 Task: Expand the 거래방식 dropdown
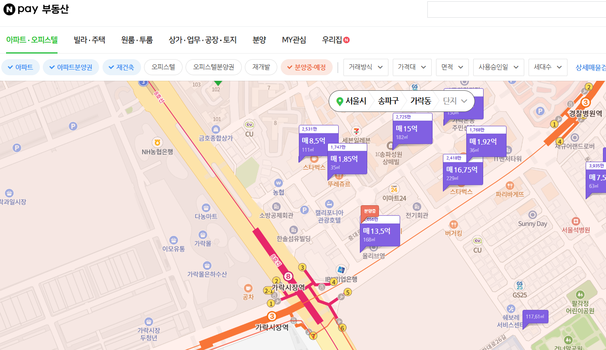pyautogui.click(x=366, y=67)
